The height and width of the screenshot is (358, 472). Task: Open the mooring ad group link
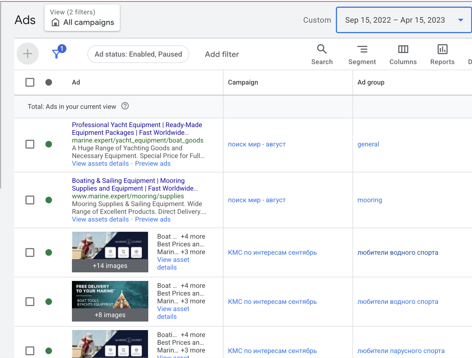point(370,200)
